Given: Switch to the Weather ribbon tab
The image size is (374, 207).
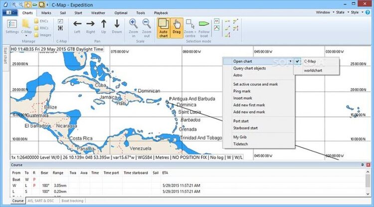Looking at the screenshot, I should point(98,12).
